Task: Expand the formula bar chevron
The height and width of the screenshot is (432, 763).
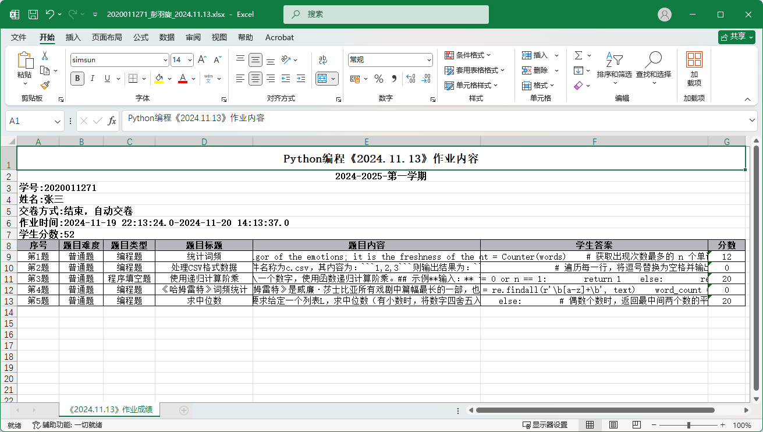Action: (x=752, y=120)
